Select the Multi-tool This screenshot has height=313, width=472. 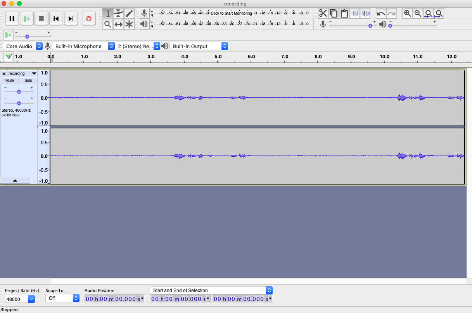click(x=130, y=23)
